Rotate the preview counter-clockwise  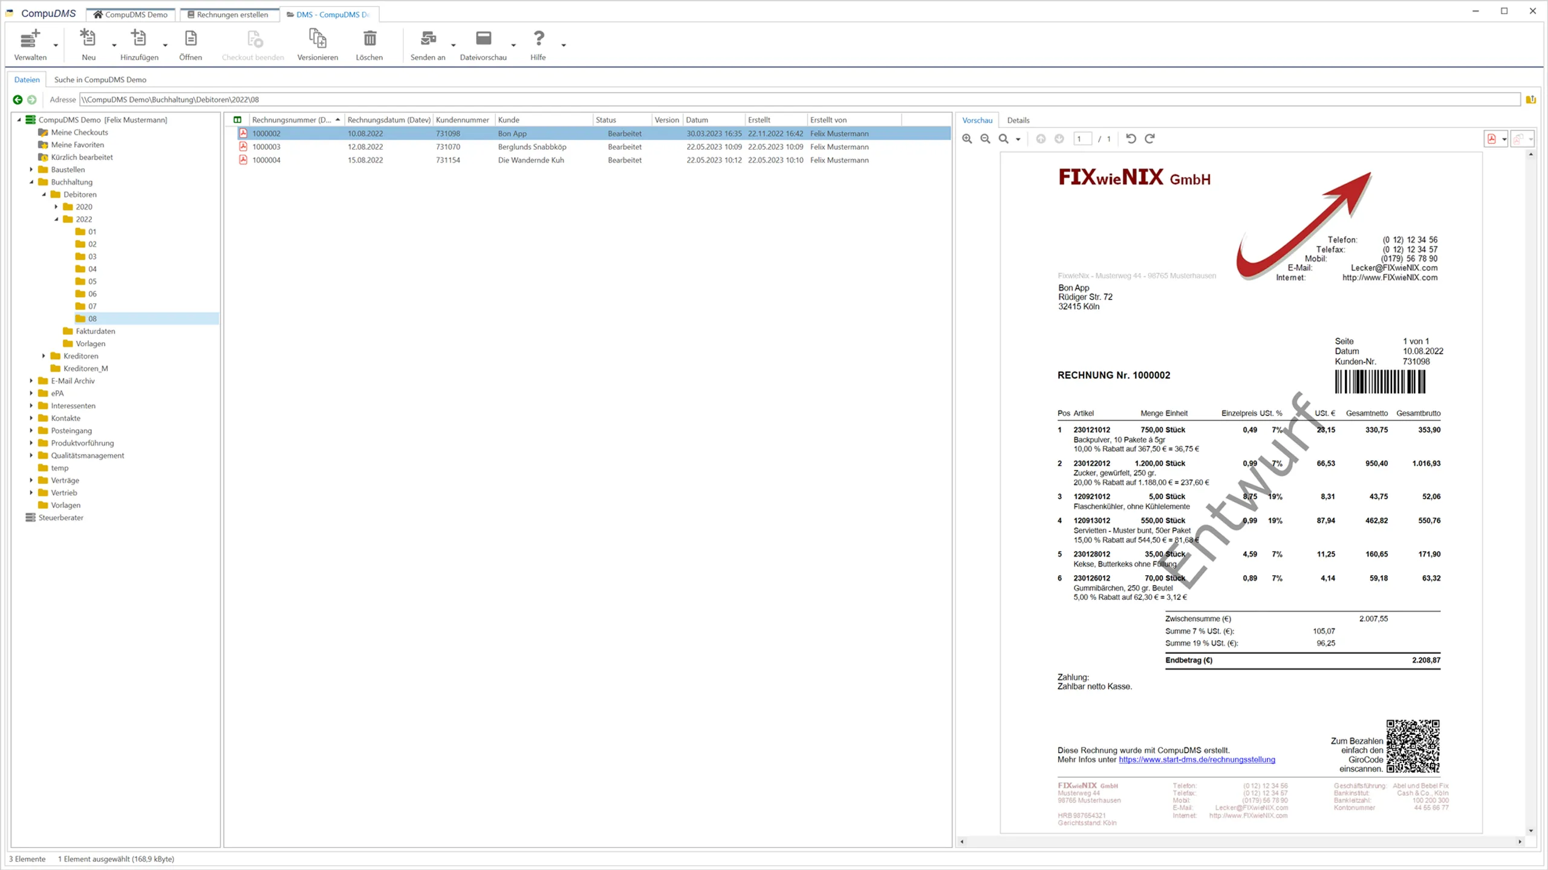pos(1131,138)
